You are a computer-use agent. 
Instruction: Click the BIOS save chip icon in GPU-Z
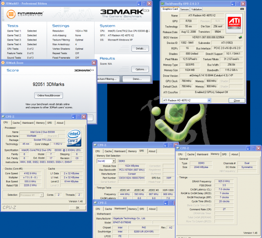tap(240, 37)
